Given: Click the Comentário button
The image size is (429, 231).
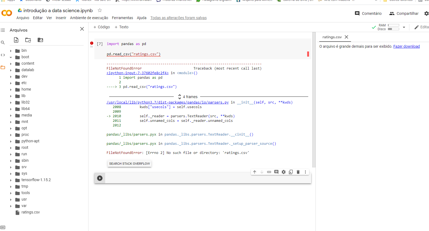Looking at the screenshot, I should click(x=368, y=13).
